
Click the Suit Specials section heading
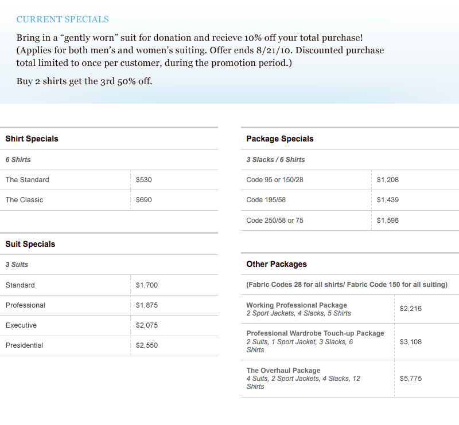pyautogui.click(x=30, y=244)
